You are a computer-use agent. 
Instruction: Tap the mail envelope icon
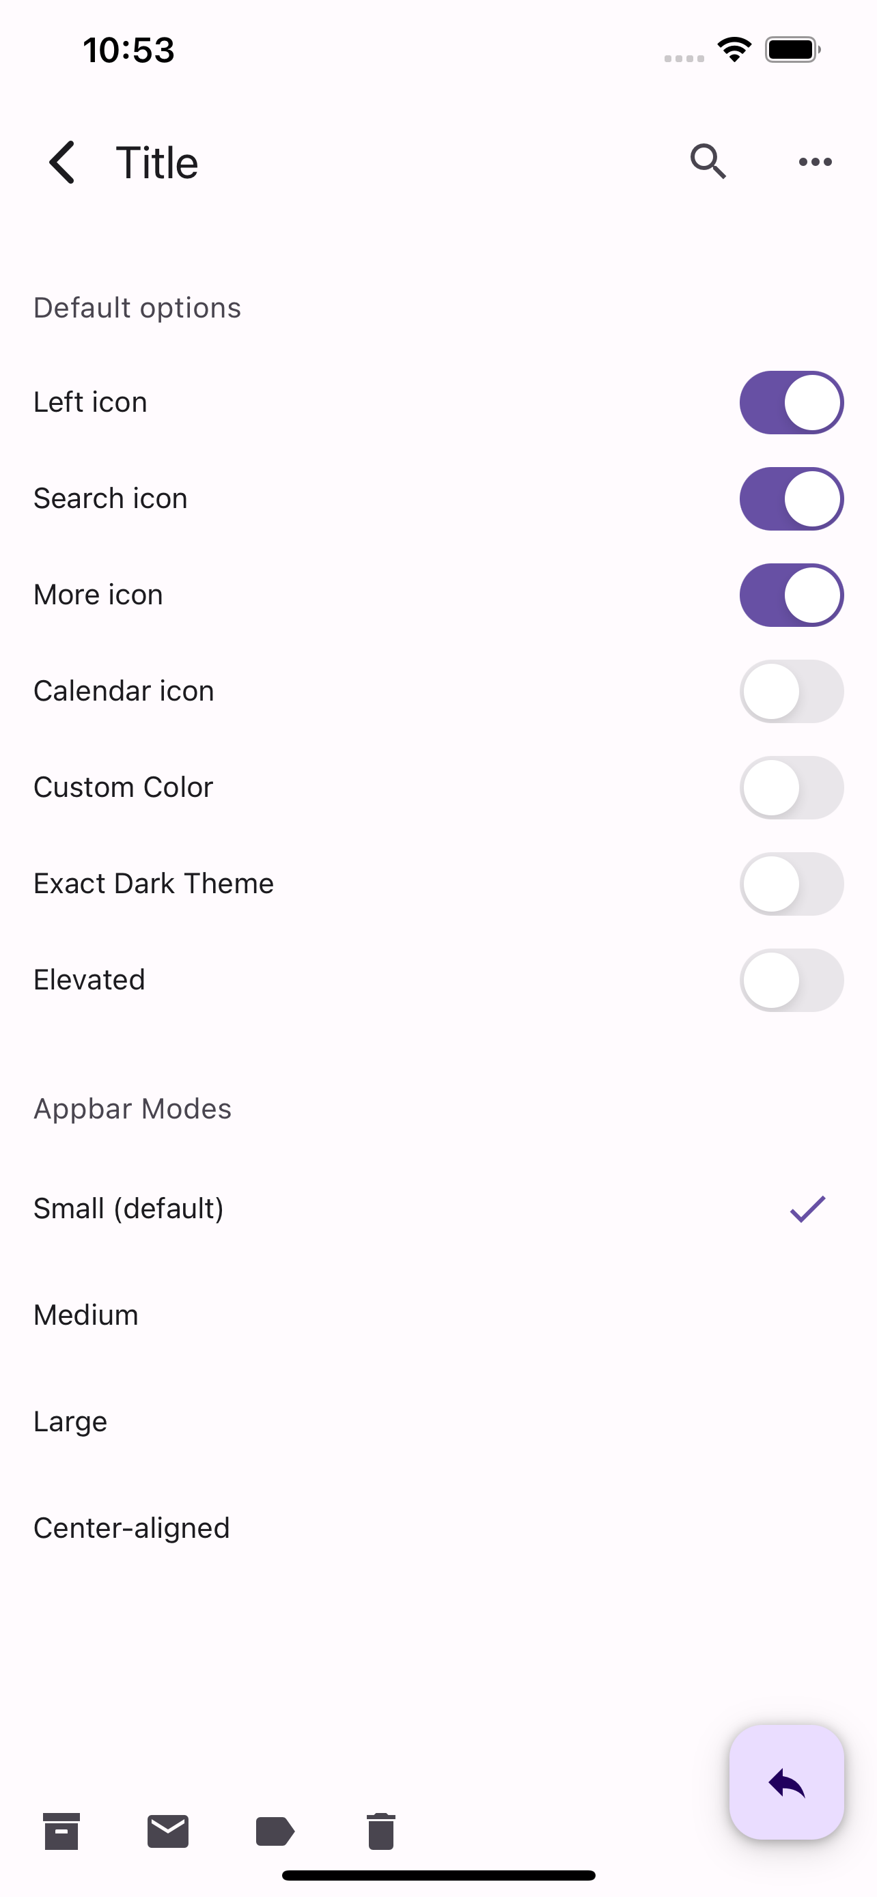click(x=168, y=1831)
